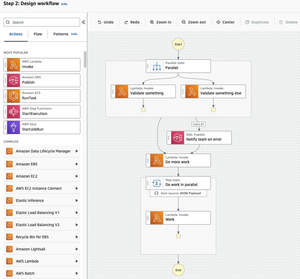Click the AWS Batch service icon
Image resolution: width=300 pixels, height=279 pixels.
[x=10, y=273]
